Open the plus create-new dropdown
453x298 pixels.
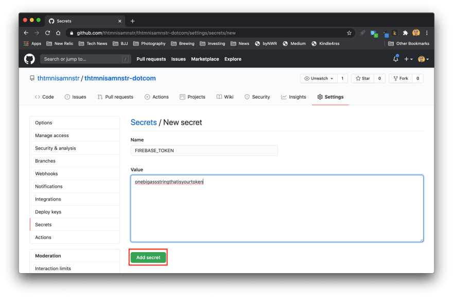click(408, 59)
